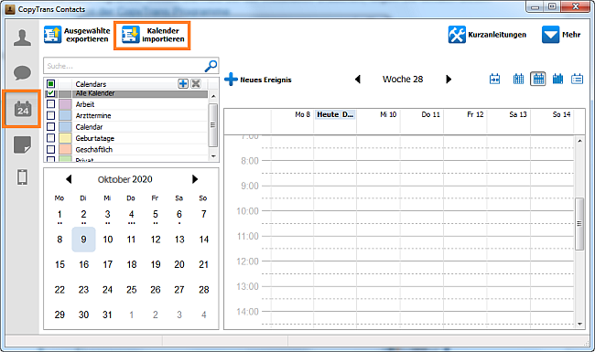
Task: Open the Messages section in sidebar
Action: (22, 72)
